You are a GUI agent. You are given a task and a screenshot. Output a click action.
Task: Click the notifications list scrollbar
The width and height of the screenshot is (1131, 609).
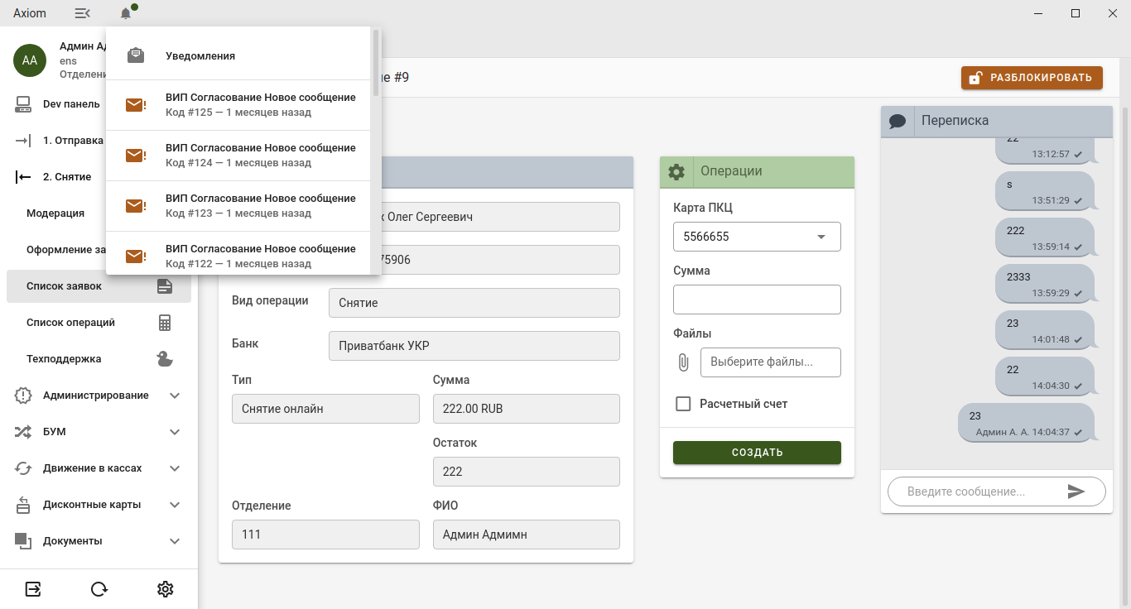376,63
